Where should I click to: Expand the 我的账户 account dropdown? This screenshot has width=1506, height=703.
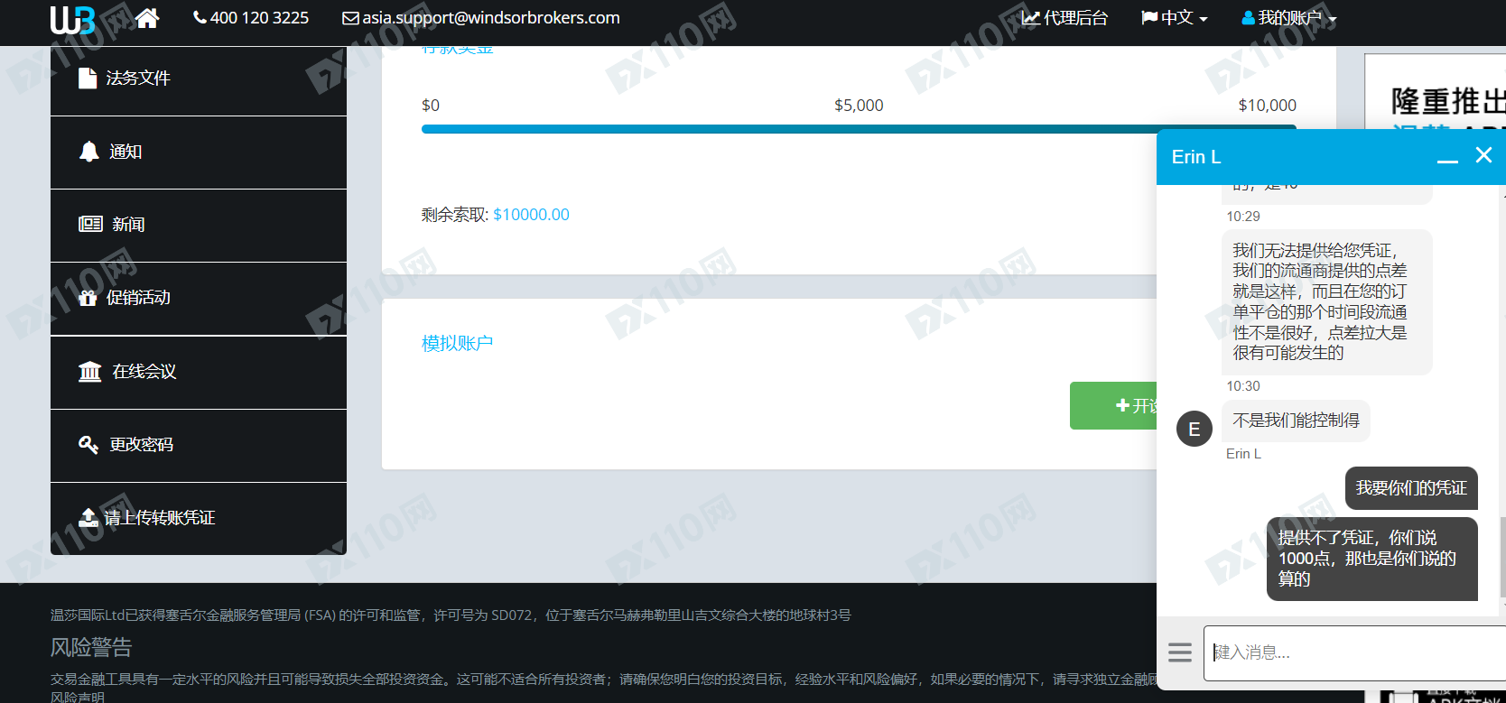(1289, 18)
